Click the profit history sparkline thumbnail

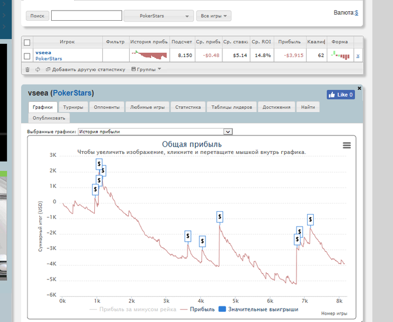(x=149, y=55)
